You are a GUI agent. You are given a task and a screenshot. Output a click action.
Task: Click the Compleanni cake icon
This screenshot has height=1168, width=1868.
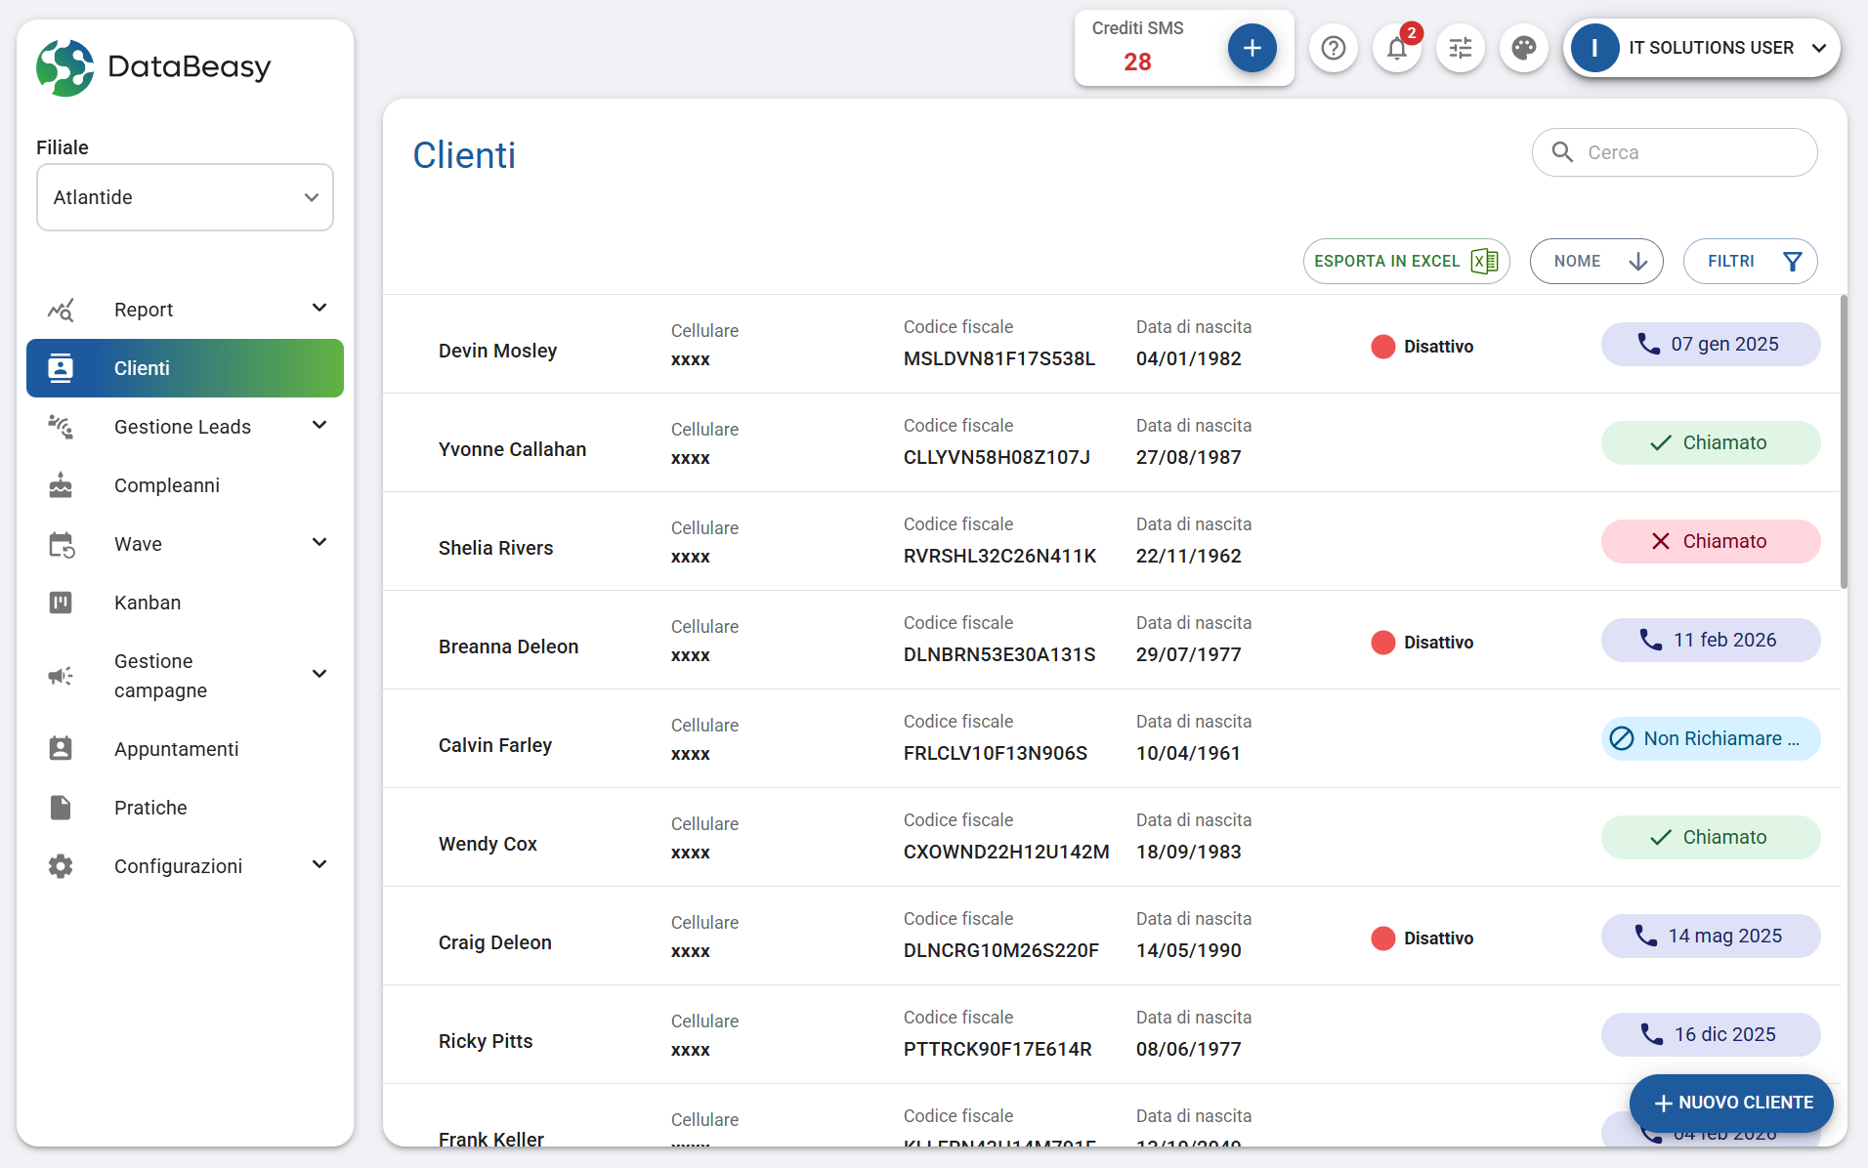point(61,485)
